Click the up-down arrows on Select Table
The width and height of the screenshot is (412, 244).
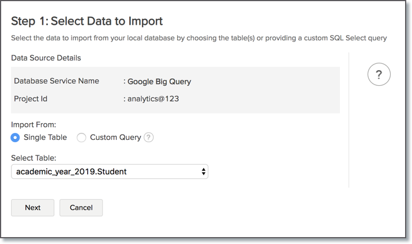[x=203, y=171]
